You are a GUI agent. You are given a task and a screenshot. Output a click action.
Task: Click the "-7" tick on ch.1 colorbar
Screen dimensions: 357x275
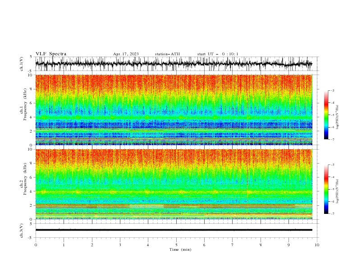point(332,139)
